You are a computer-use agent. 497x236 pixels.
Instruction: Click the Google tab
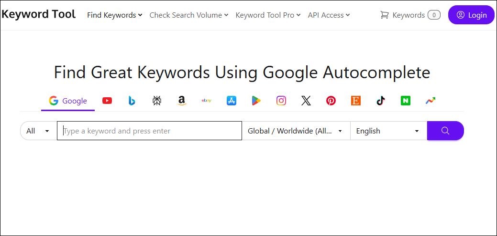[x=68, y=101]
